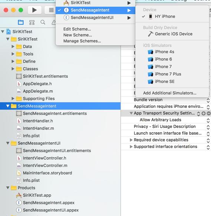Select SendMessageIntent scheme menu item

[95, 10]
